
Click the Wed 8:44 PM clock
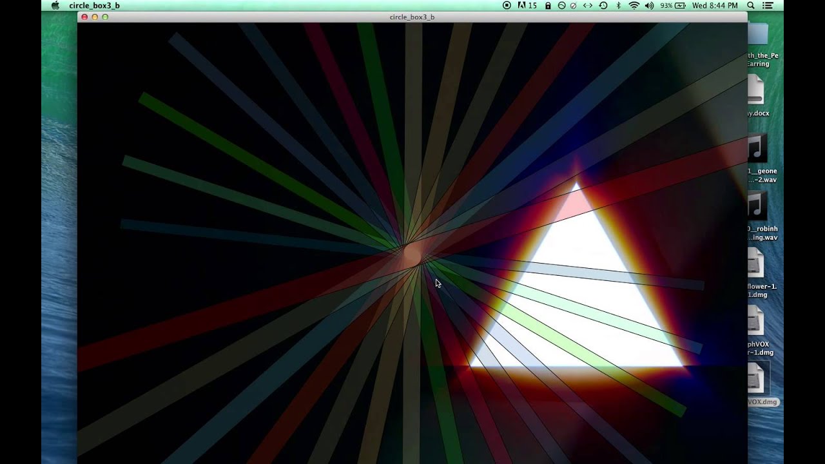pos(715,5)
